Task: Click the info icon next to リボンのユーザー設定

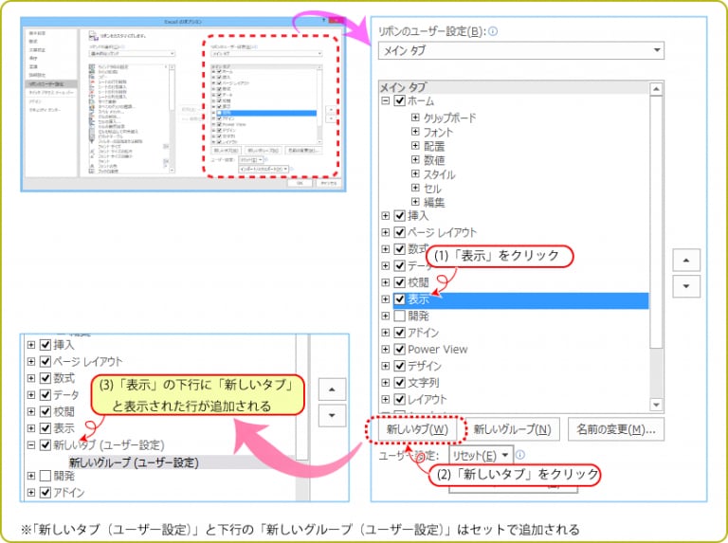Action: 493,30
